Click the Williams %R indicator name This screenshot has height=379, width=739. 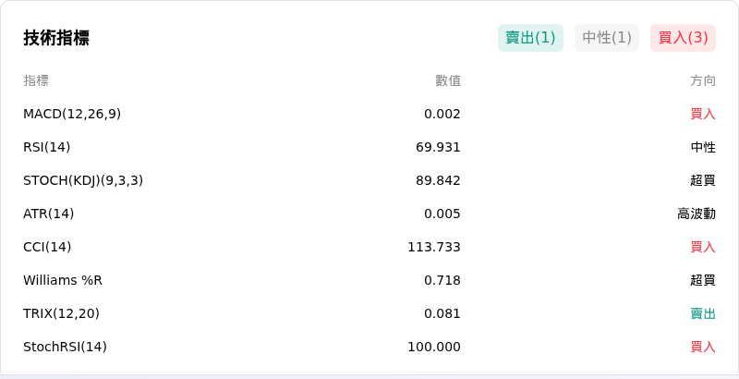[63, 280]
